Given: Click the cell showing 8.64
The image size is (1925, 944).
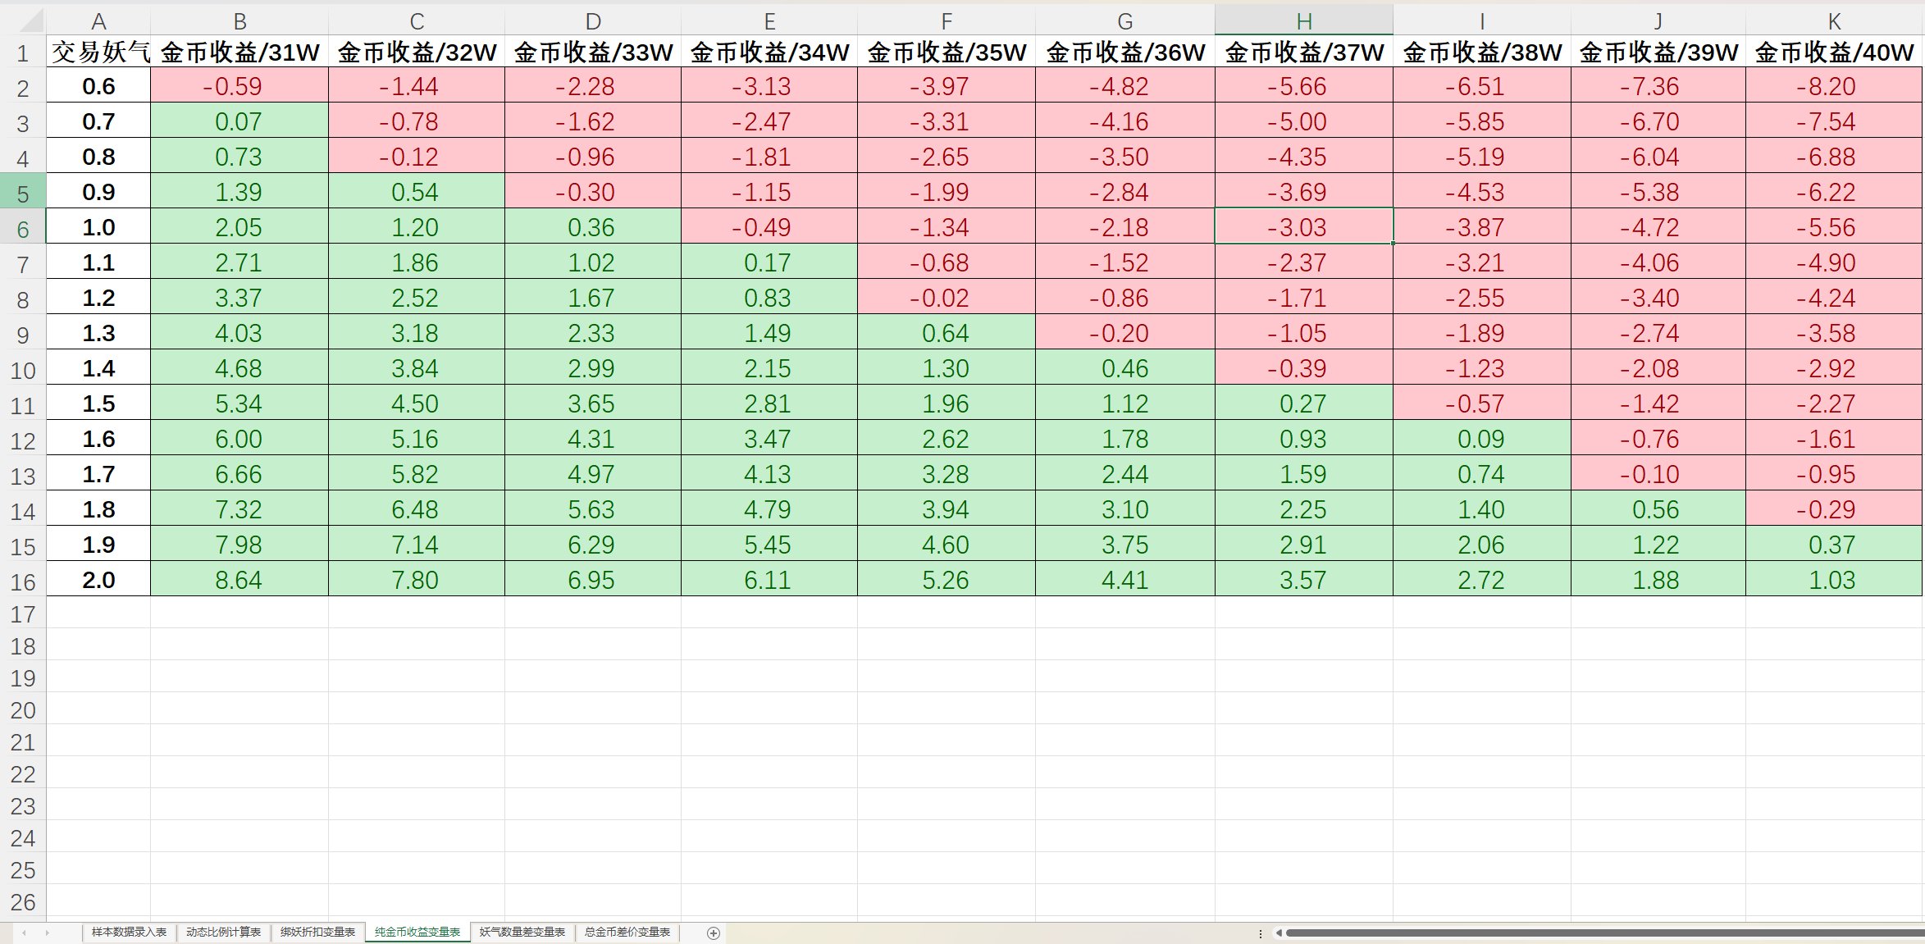Looking at the screenshot, I should point(239,579).
